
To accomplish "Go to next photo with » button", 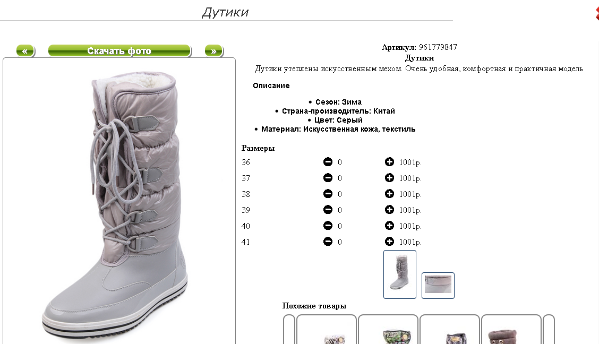I will point(214,51).
